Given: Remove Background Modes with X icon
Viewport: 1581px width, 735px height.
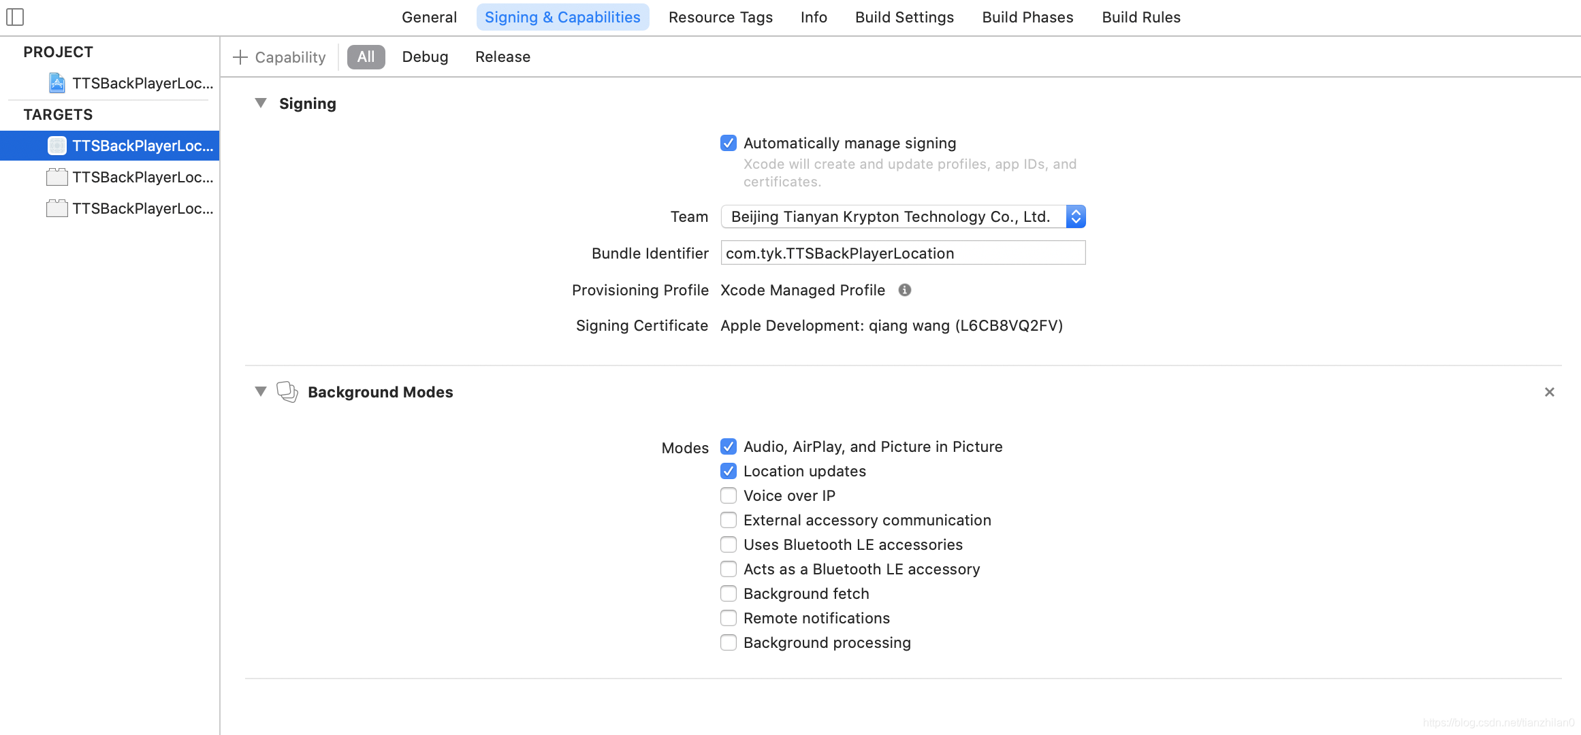Looking at the screenshot, I should [1549, 392].
